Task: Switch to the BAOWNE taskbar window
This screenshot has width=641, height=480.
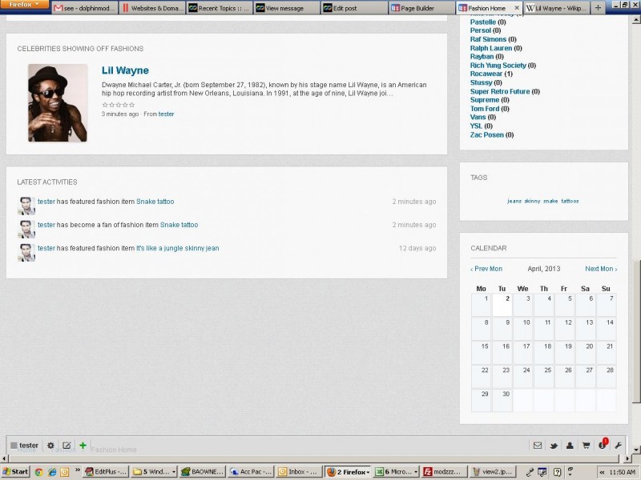Action: click(203, 472)
